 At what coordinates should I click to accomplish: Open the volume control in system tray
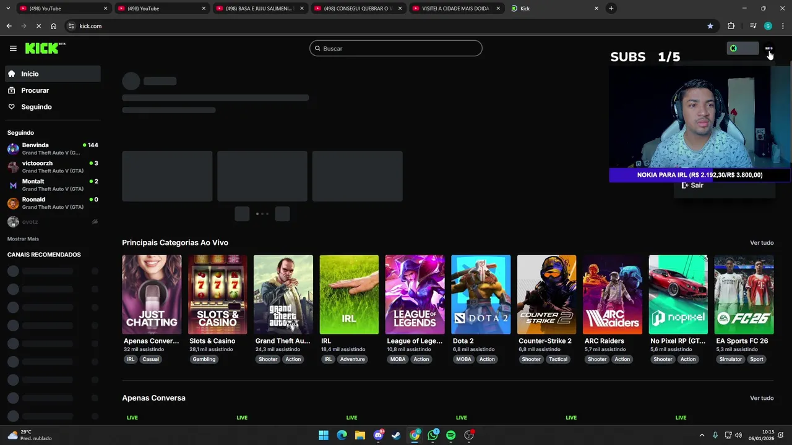[739, 436]
